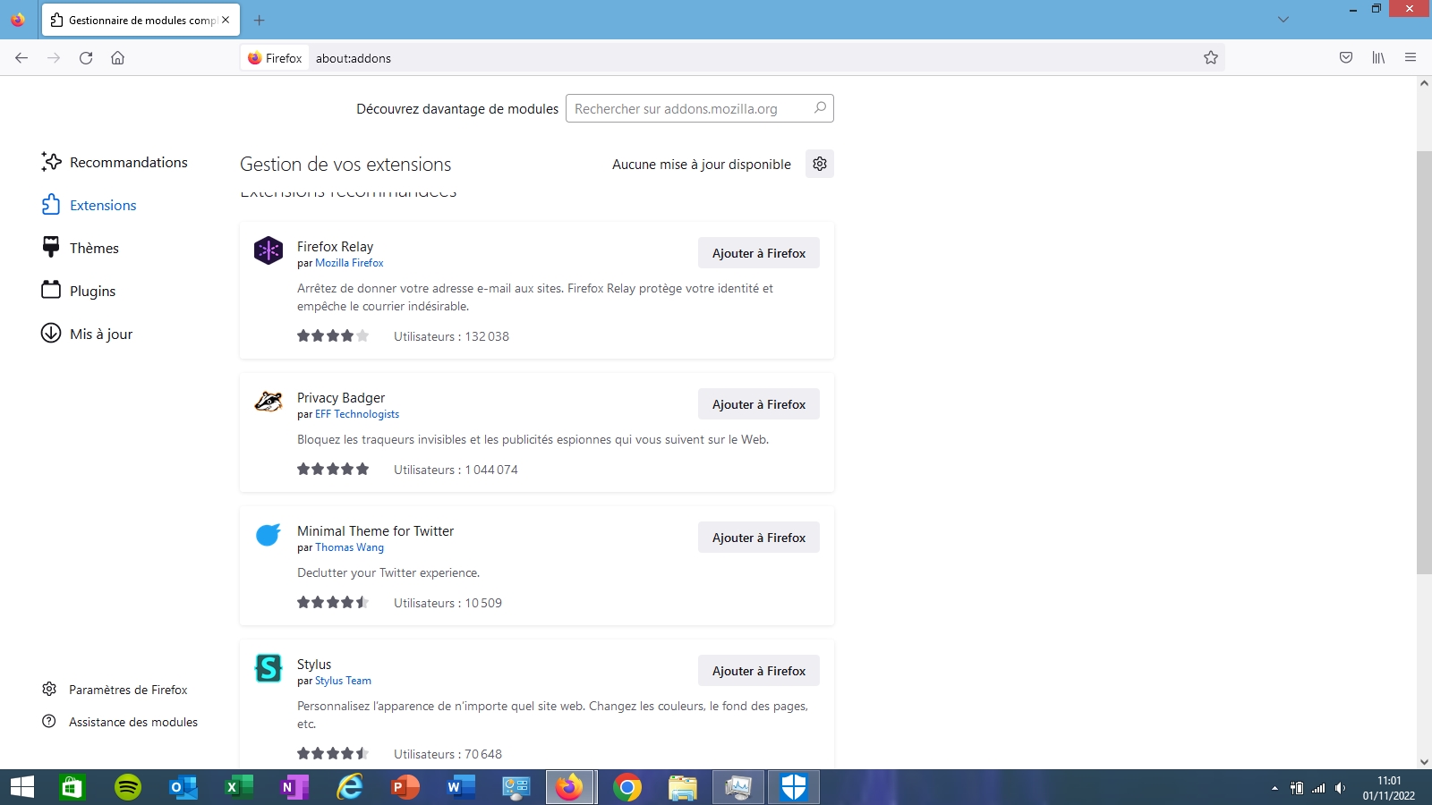The width and height of the screenshot is (1432, 805).
Task: Add Minimal Theme for Twitter to Firefox
Action: click(759, 538)
